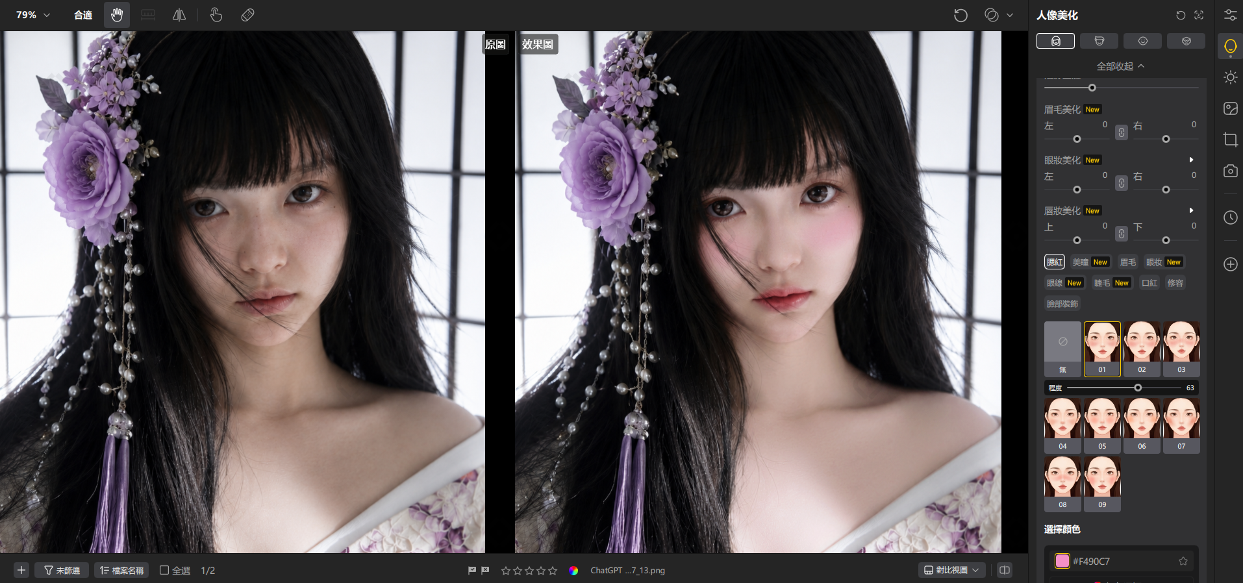The width and height of the screenshot is (1243, 583).
Task: Click the 檔案名稱 sort button
Action: [x=121, y=570]
